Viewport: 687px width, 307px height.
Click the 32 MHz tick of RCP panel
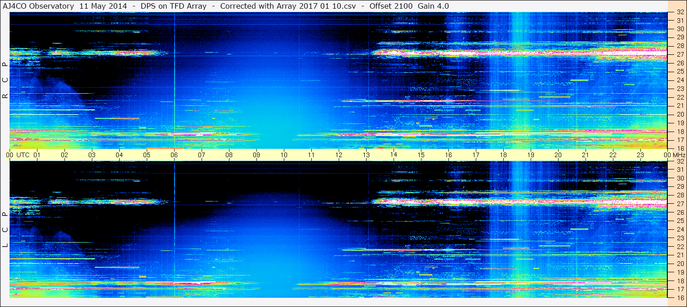coord(680,12)
